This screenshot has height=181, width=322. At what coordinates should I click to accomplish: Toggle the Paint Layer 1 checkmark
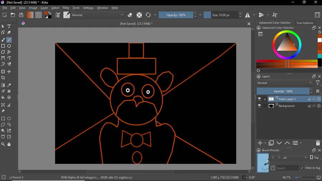[265, 99]
